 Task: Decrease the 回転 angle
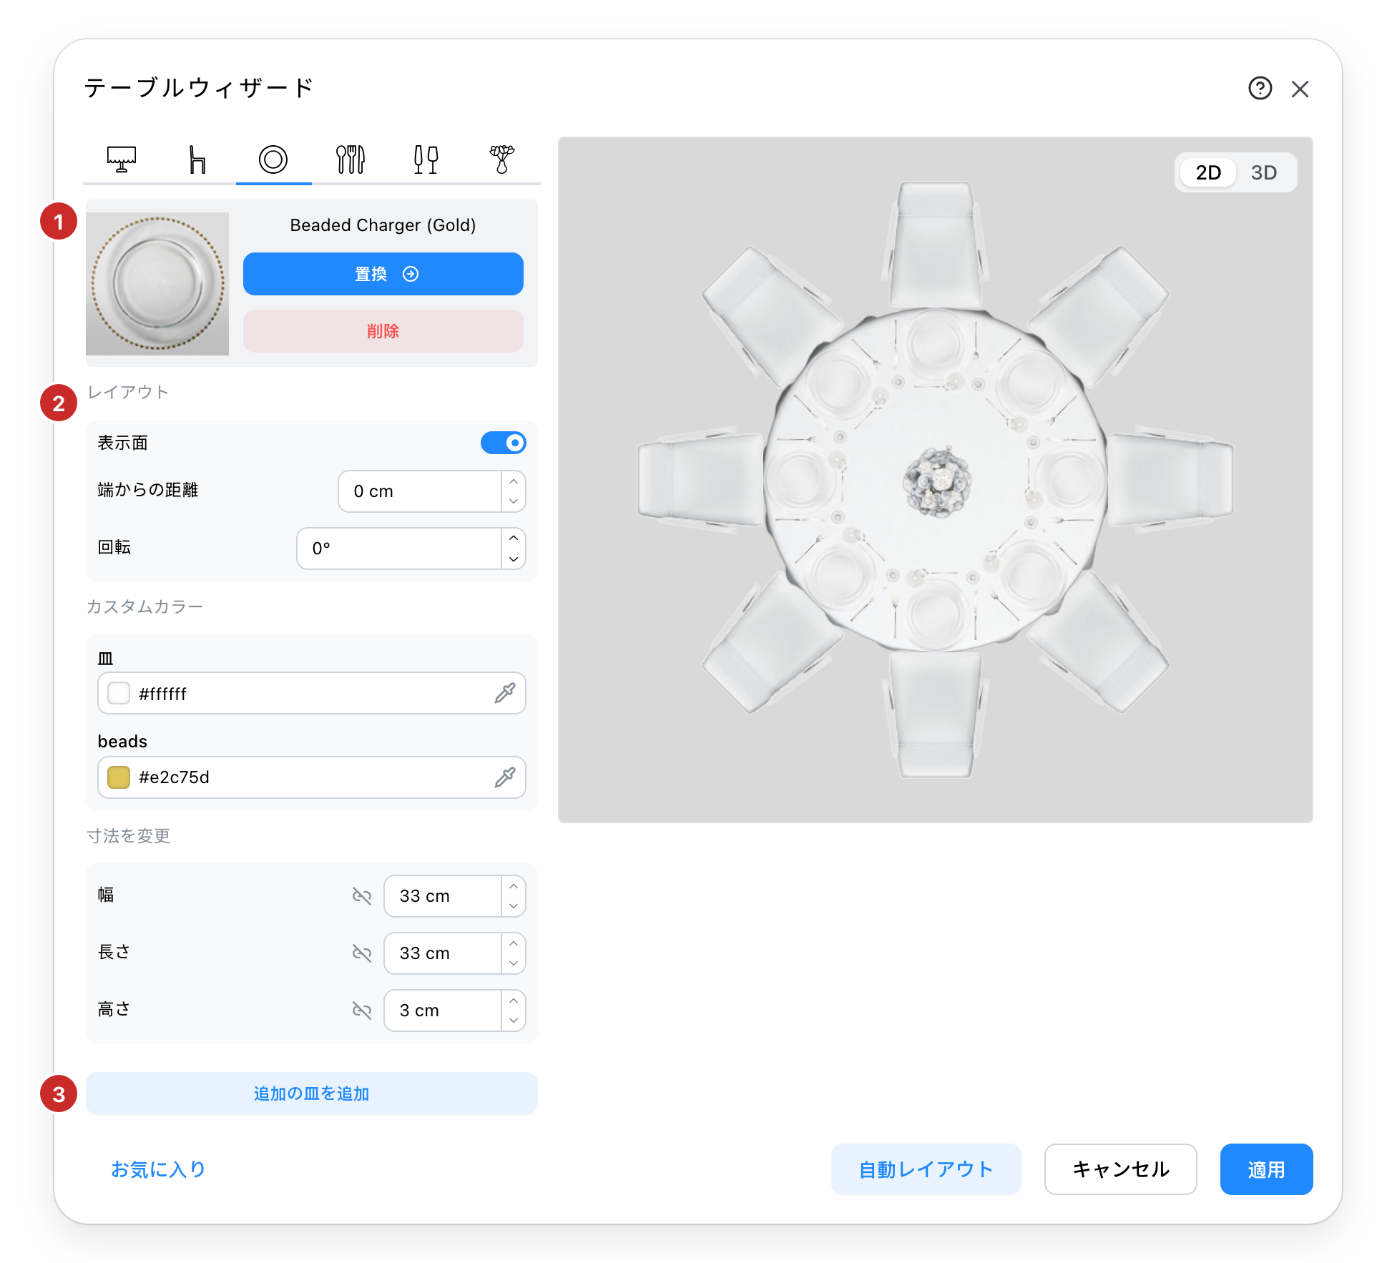(514, 559)
